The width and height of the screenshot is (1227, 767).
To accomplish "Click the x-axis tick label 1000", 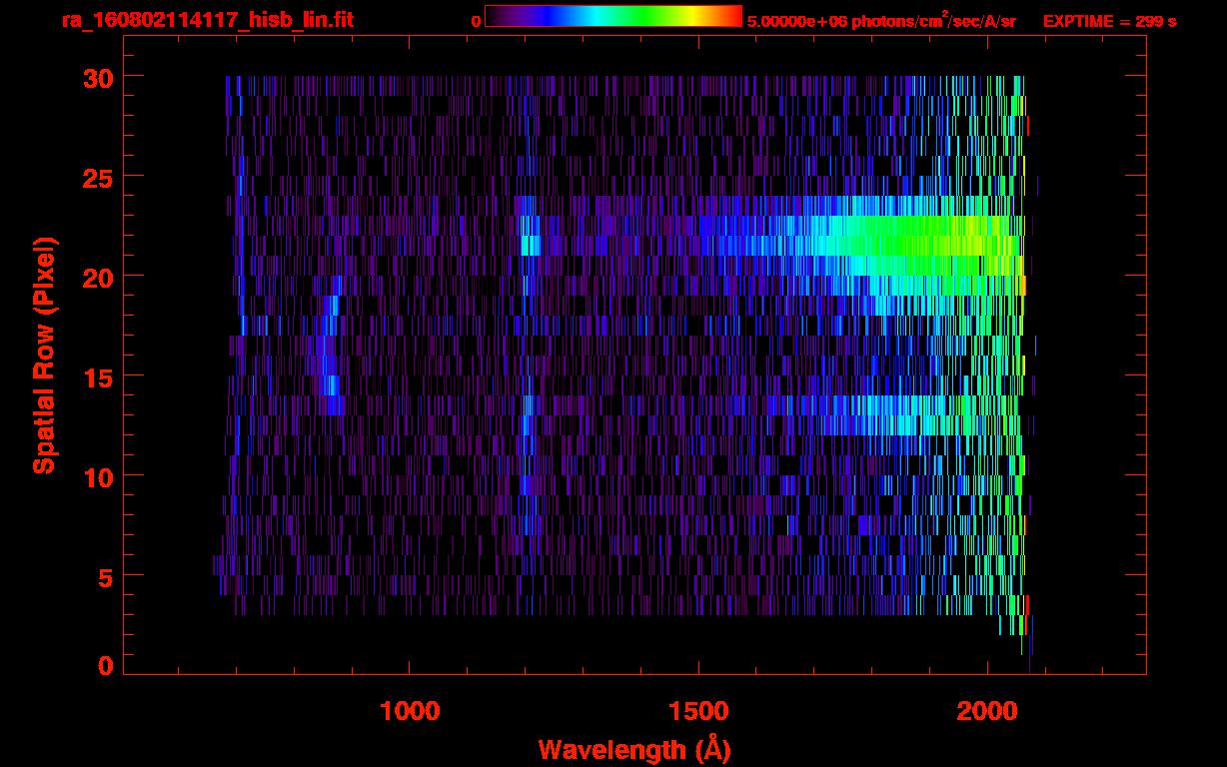I will (x=410, y=711).
